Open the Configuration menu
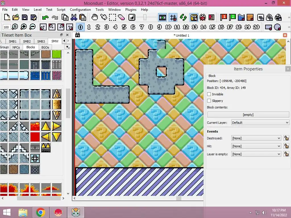 pyautogui.click(x=80, y=10)
